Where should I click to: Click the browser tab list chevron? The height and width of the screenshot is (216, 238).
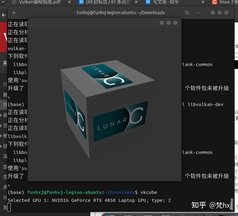click(3, 2)
